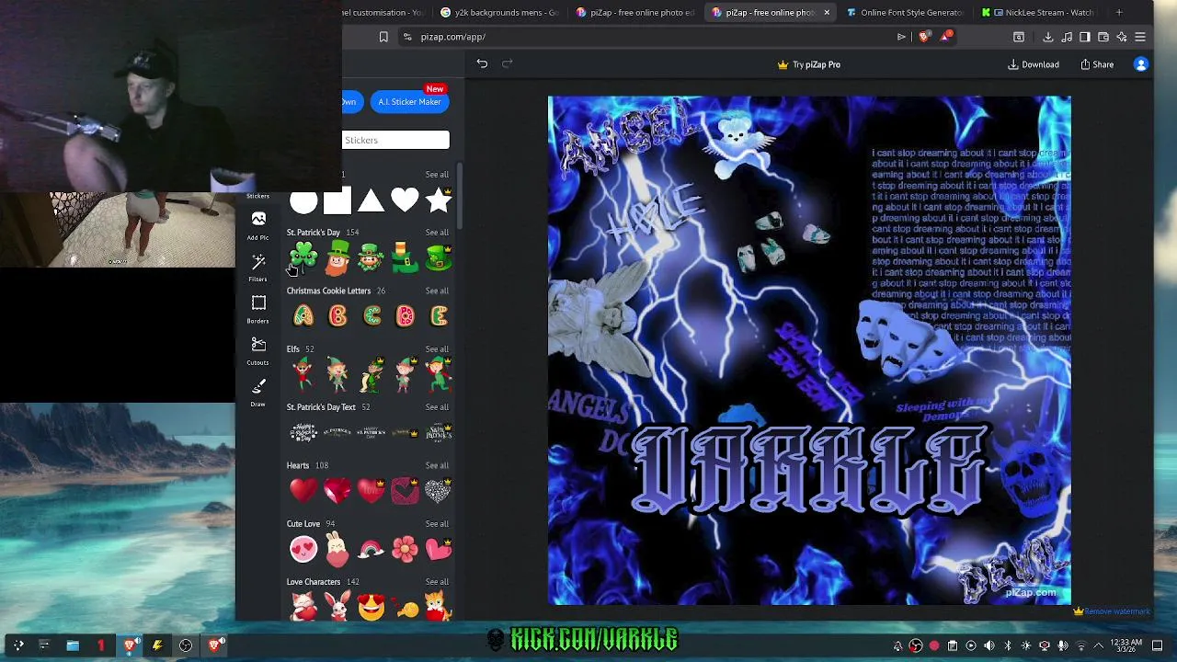Click the undo arrow
Screen dimensions: 1177x662
[482, 63]
